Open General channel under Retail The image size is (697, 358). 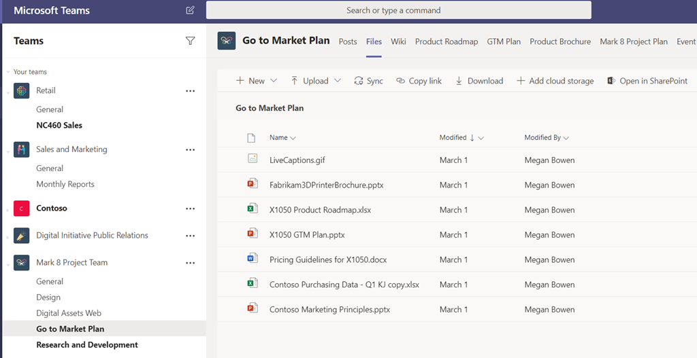pos(50,109)
